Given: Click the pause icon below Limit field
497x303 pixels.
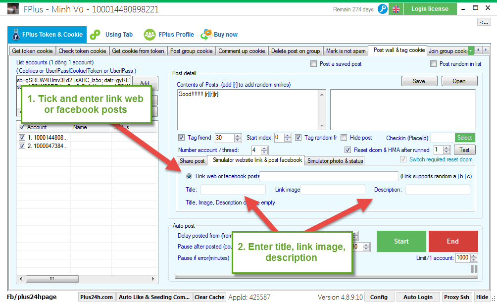Looking at the screenshot, I should (x=474, y=269).
